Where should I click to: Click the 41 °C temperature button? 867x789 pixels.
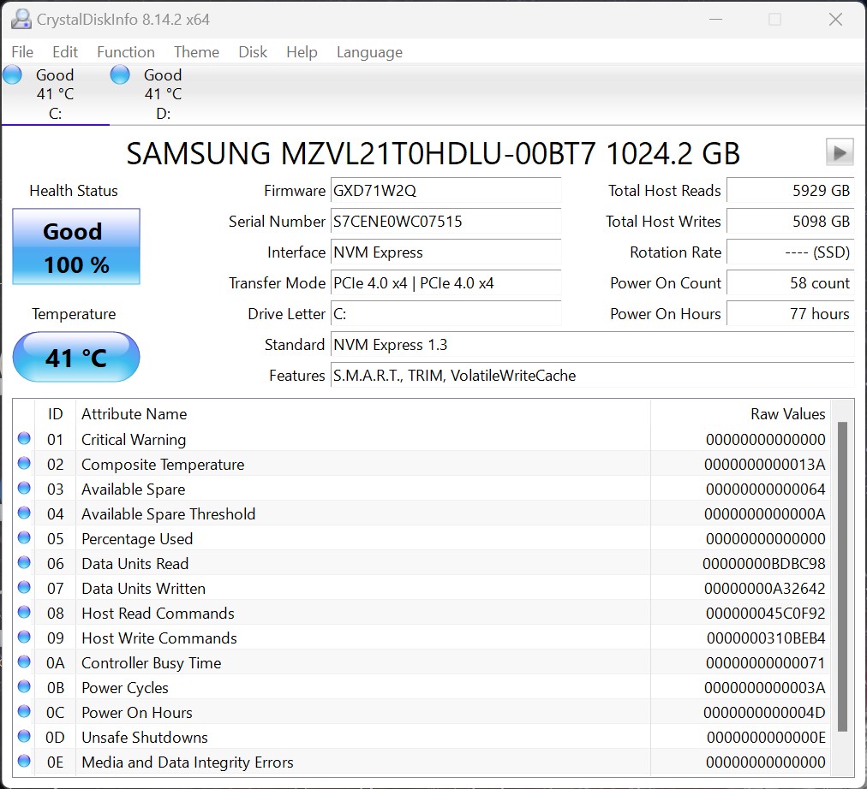[76, 357]
